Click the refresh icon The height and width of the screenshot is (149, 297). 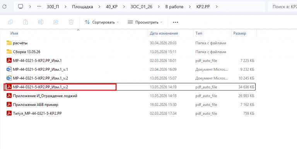[4, 7]
